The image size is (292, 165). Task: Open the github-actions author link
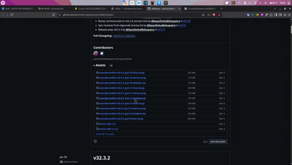[x=70, y=162]
